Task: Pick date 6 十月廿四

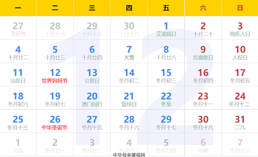Action: (92, 51)
